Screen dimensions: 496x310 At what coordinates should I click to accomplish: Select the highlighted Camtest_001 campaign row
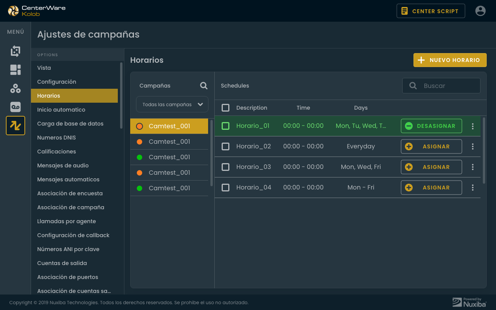[x=169, y=126]
